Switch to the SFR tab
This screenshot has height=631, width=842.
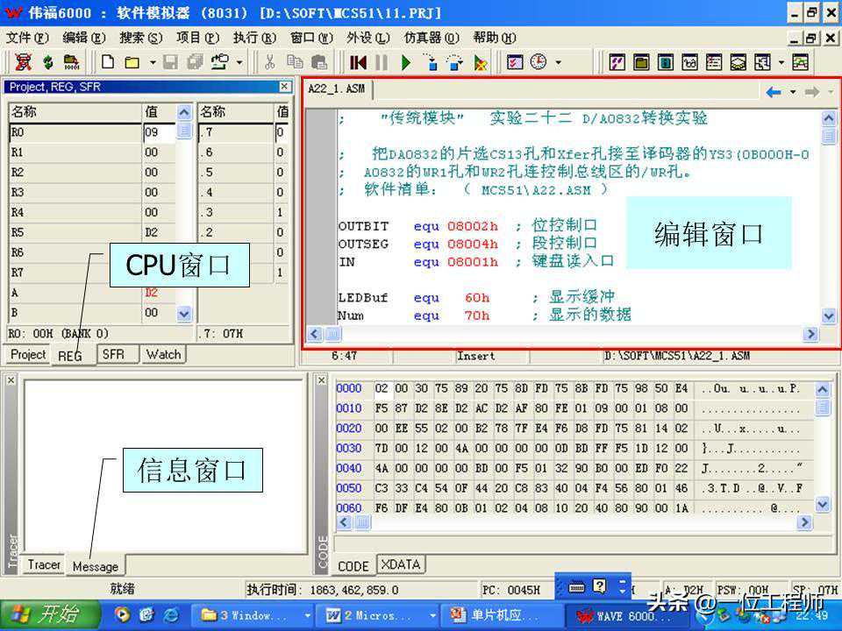pos(113,354)
